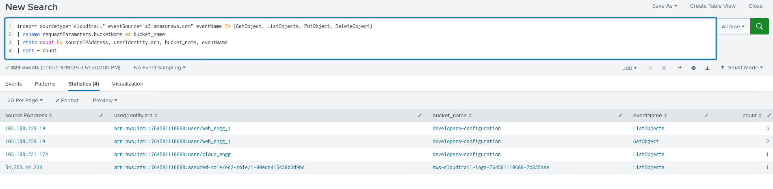Open the All time range picker
Image resolution: width=773 pixels, height=189 pixels.
point(733,26)
